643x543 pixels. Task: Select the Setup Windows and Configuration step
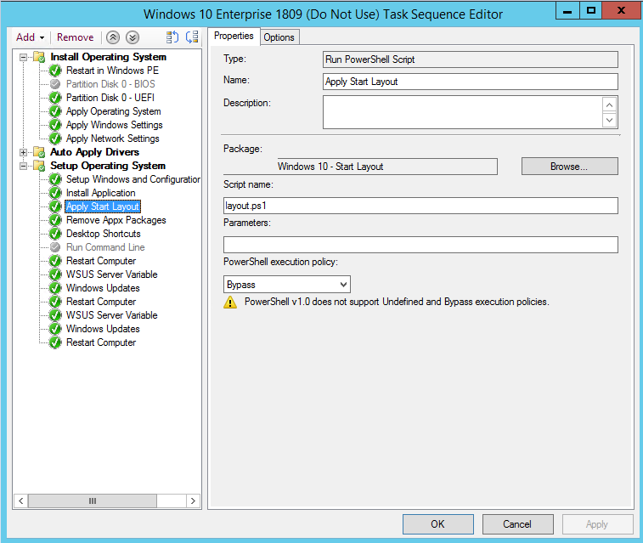pyautogui.click(x=133, y=179)
